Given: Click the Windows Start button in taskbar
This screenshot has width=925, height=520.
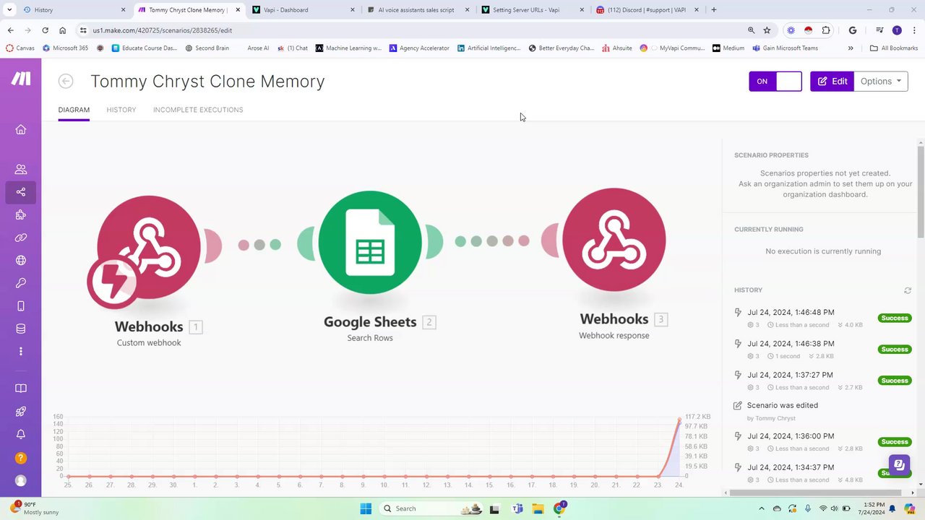Looking at the screenshot, I should click(366, 508).
